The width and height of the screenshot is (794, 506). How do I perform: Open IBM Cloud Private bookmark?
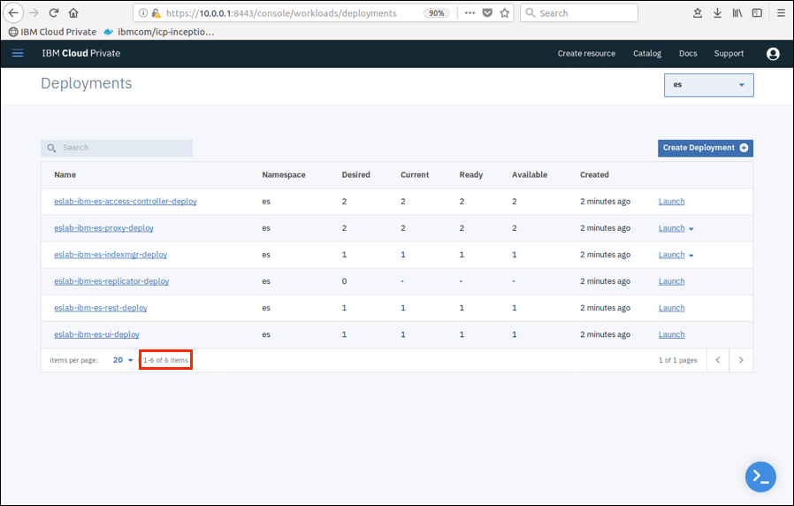tap(53, 32)
